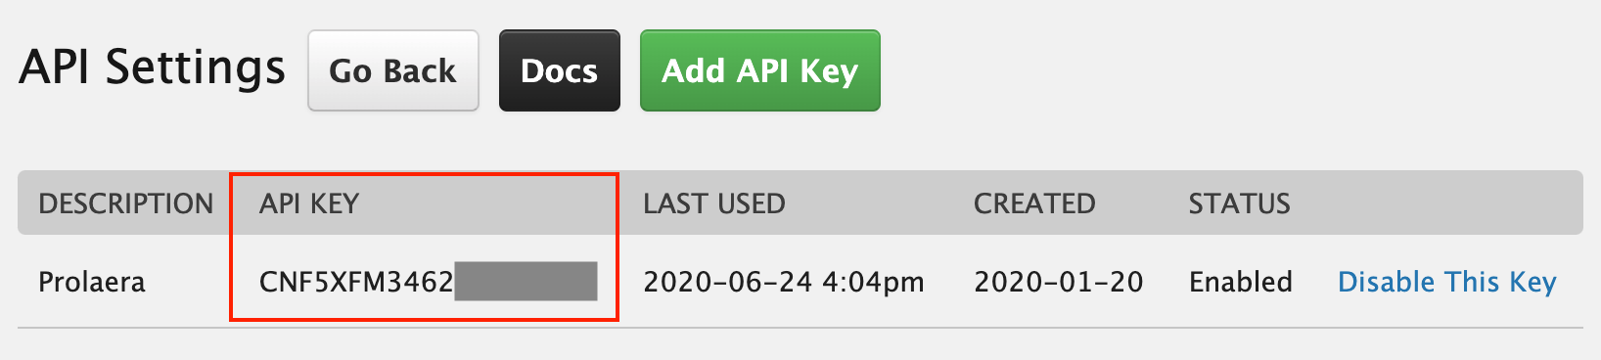Click the CREATED column header

coord(1034,203)
